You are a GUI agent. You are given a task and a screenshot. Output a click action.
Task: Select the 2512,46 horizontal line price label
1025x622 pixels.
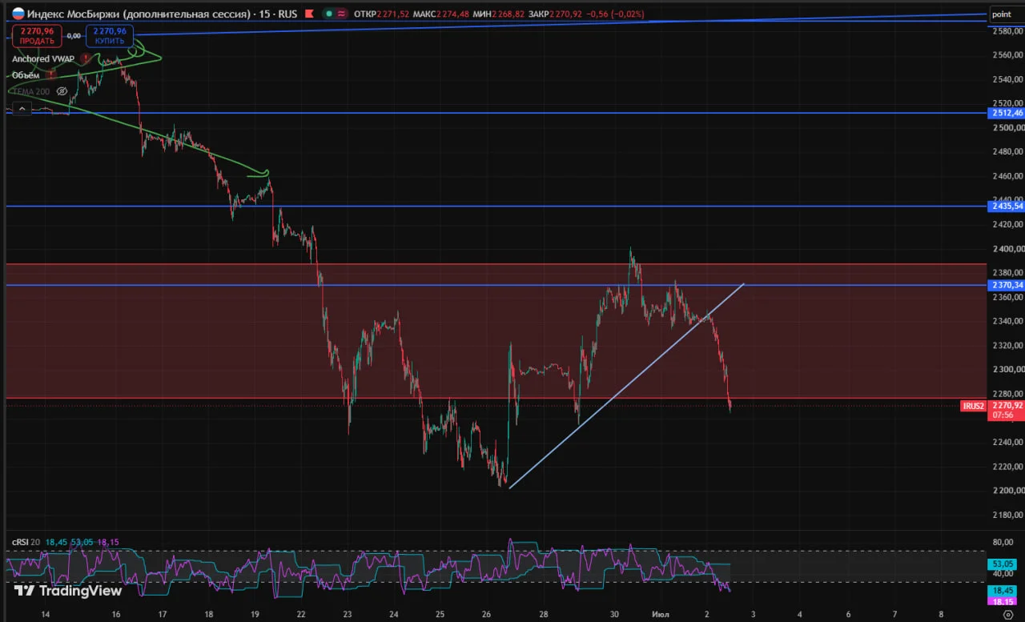(1007, 113)
